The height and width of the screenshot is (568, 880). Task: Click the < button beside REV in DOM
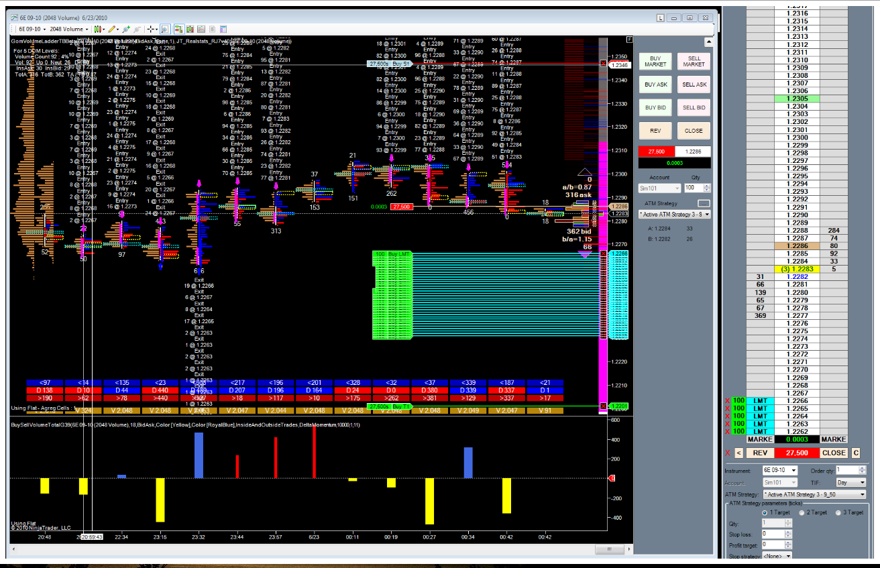tap(738, 453)
